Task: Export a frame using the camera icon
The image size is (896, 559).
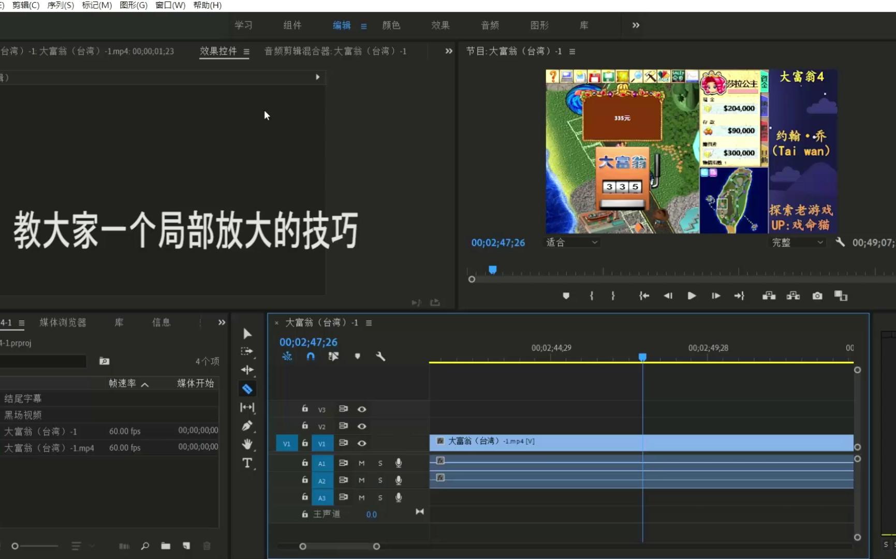Action: click(x=817, y=296)
